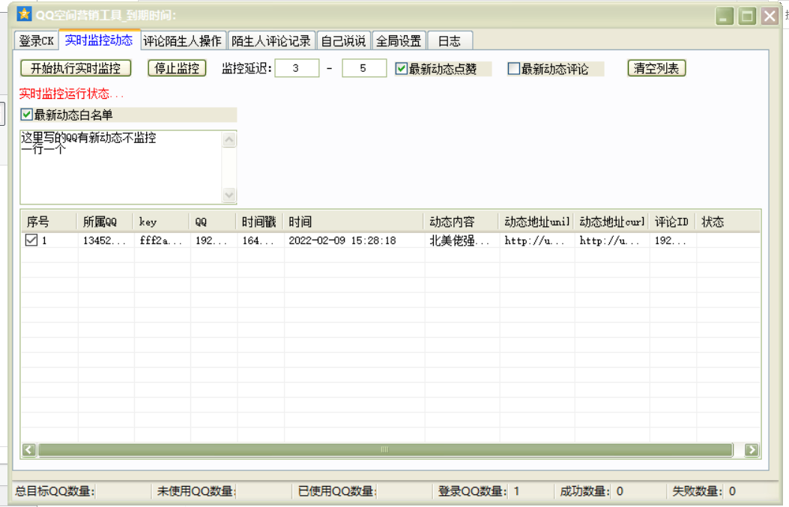Click the star app icon in title bar
The width and height of the screenshot is (789, 507).
point(24,14)
